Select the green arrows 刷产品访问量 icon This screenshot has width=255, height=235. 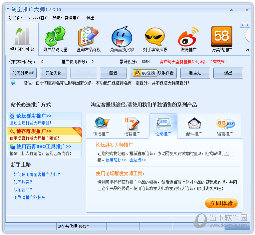point(55,36)
